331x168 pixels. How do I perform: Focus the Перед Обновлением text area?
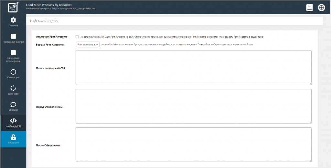click(x=193, y=106)
